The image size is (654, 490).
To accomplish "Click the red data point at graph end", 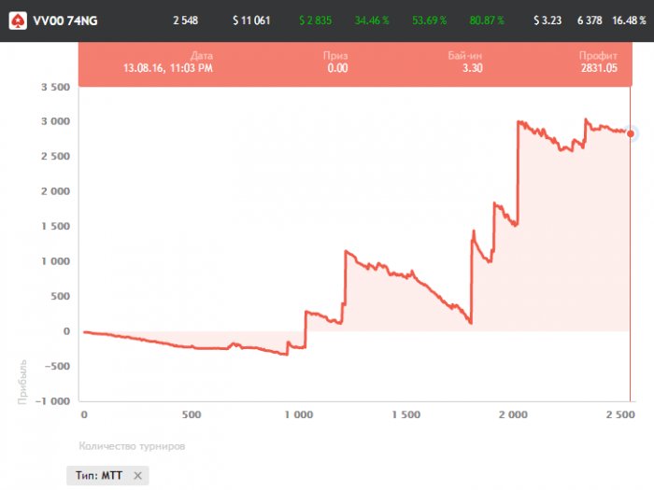I will click(x=631, y=133).
